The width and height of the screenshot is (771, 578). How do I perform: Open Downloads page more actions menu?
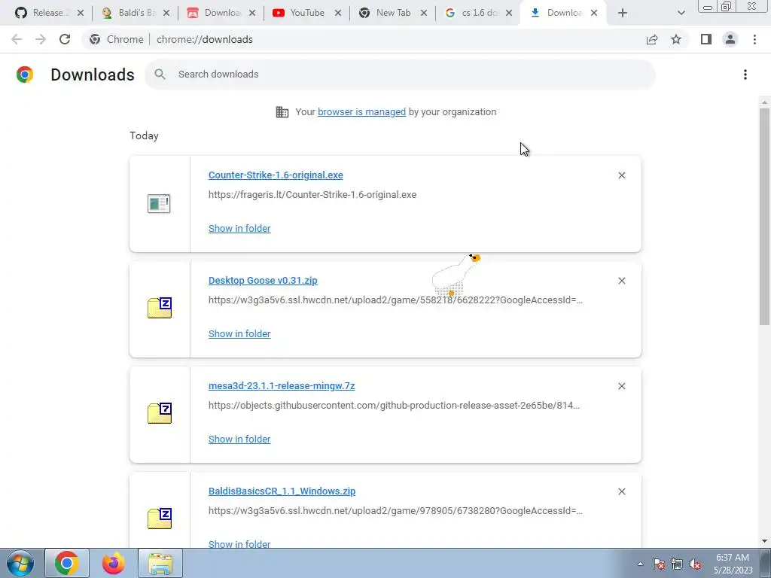(x=745, y=75)
